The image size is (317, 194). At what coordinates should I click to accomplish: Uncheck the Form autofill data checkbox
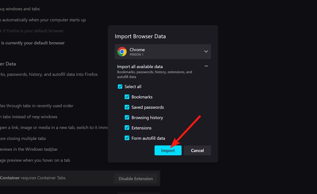[x=127, y=138]
